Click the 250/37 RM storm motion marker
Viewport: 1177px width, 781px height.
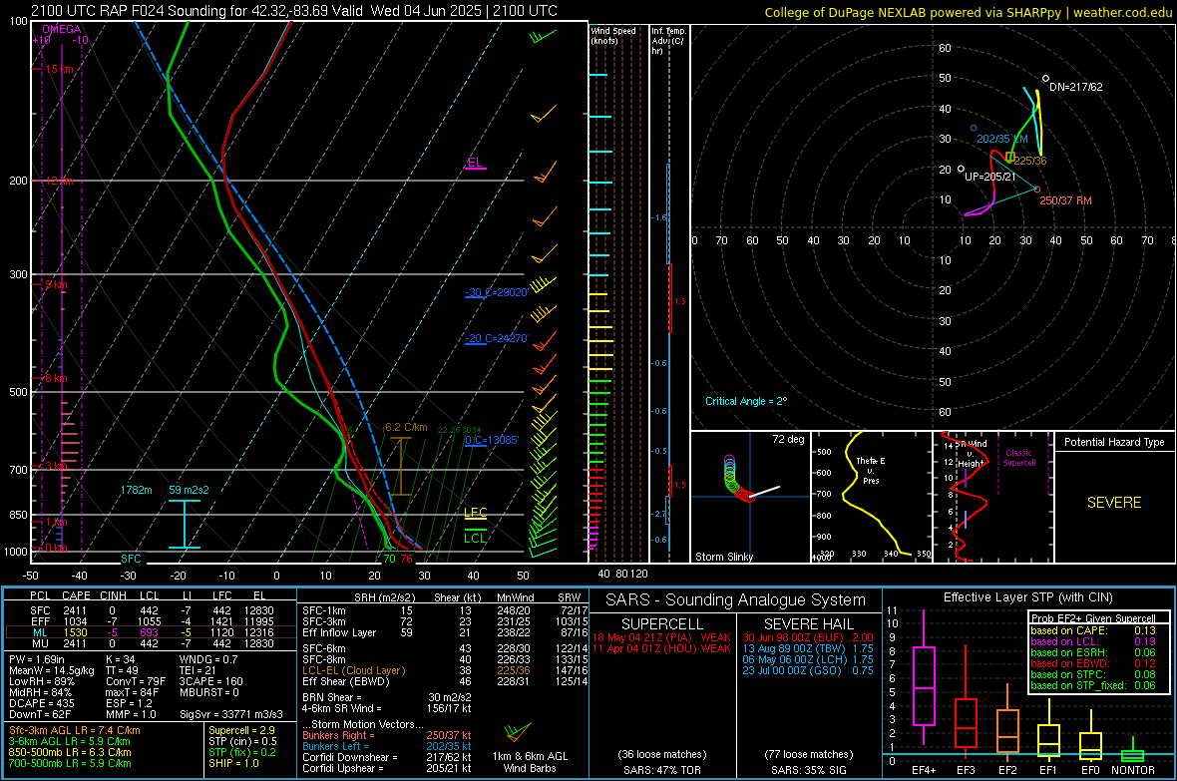tap(1037, 190)
